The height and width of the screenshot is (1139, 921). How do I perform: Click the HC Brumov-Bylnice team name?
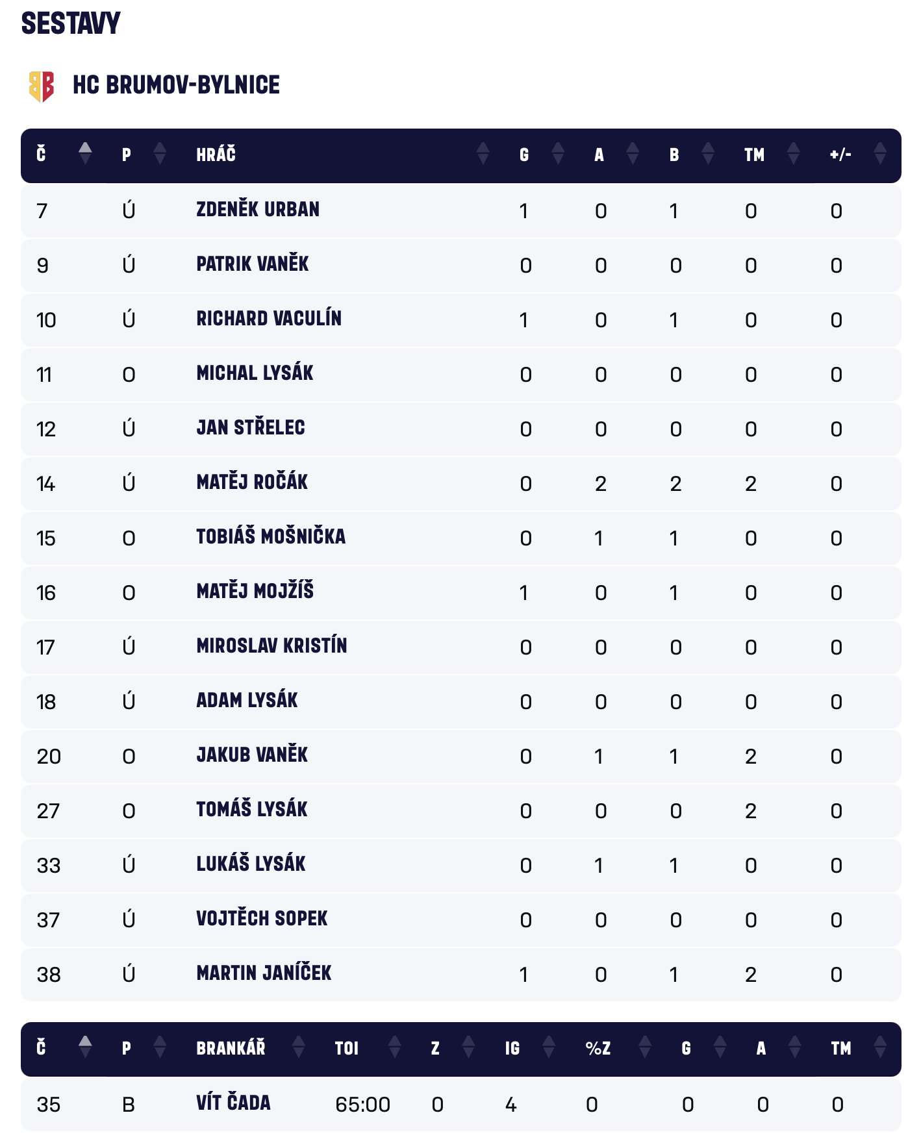pyautogui.click(x=176, y=85)
